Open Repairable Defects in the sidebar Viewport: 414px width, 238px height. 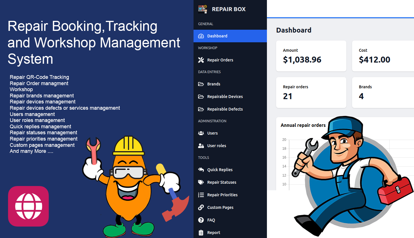[x=225, y=109]
